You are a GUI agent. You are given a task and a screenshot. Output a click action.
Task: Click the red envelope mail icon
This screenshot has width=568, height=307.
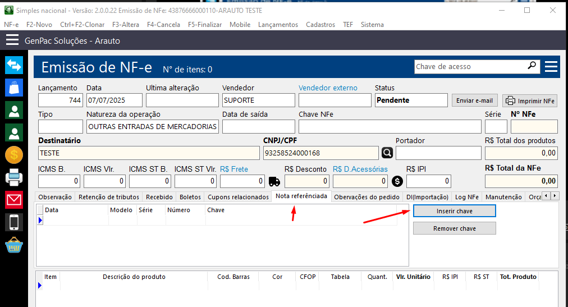coord(14,200)
